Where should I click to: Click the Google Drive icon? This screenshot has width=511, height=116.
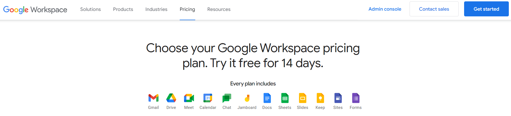(x=171, y=98)
